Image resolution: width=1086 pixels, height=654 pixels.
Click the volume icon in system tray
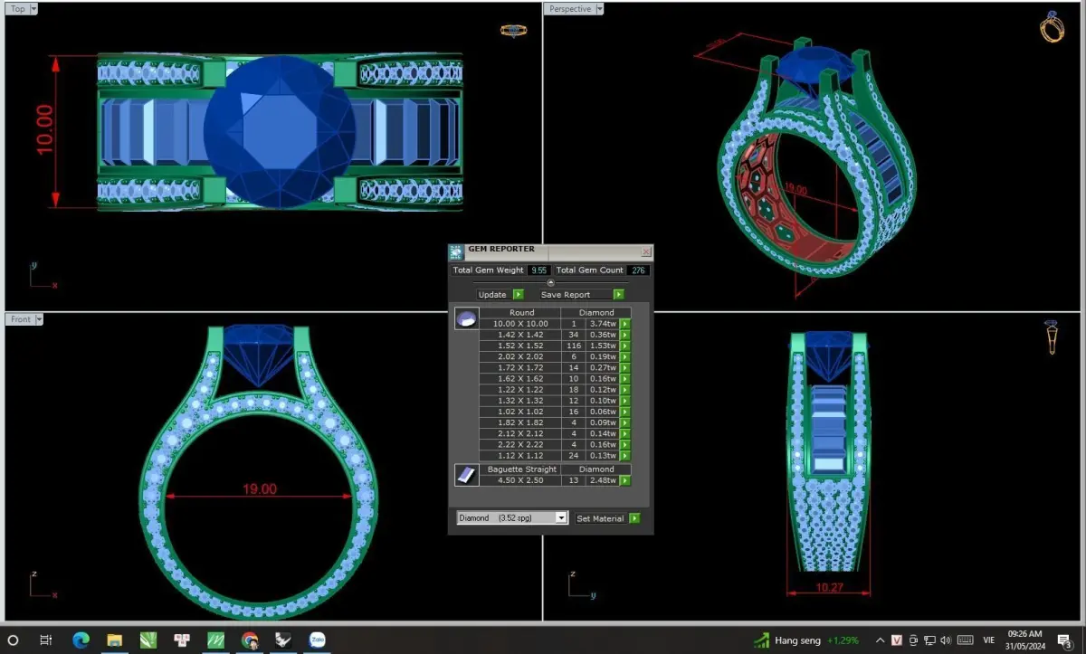[x=946, y=640]
